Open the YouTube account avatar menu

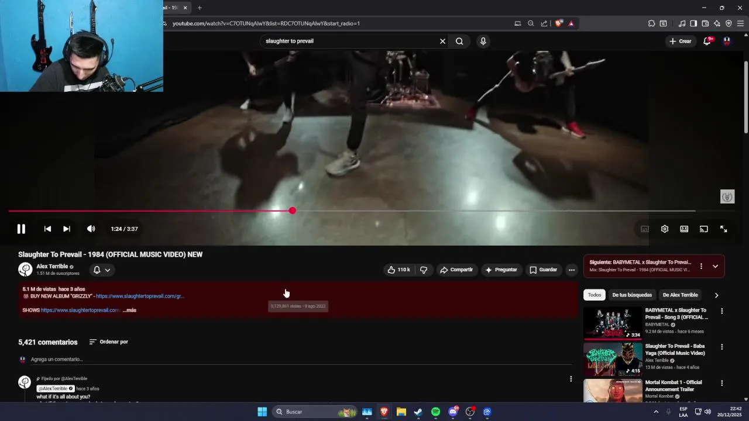727,41
